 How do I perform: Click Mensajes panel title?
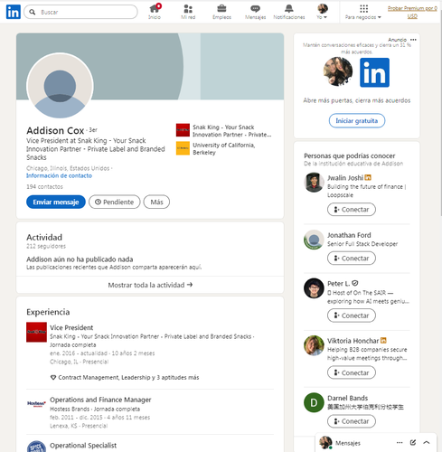(348, 443)
